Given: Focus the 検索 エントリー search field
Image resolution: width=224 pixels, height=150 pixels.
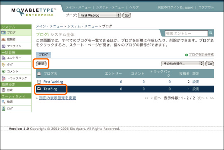Looking at the screenshot, I should pos(186,33).
